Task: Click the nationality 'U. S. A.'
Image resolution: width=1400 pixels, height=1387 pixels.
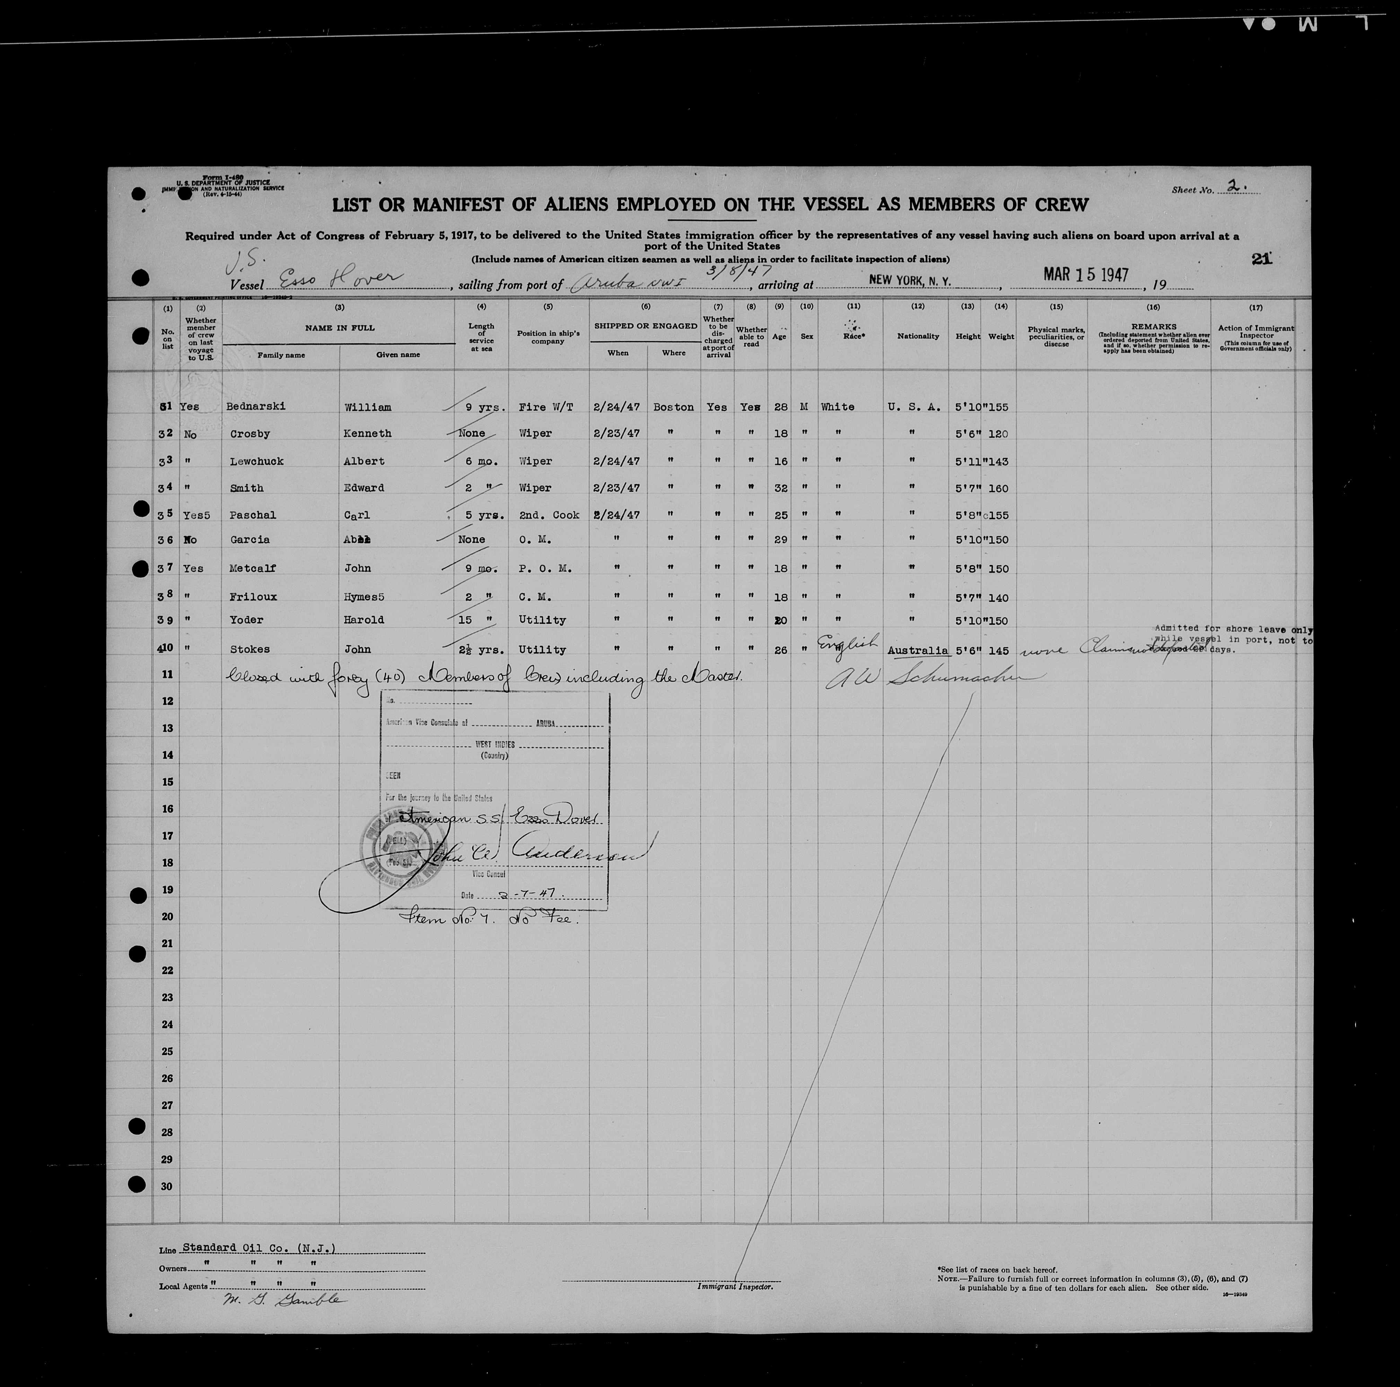Action: click(x=914, y=407)
